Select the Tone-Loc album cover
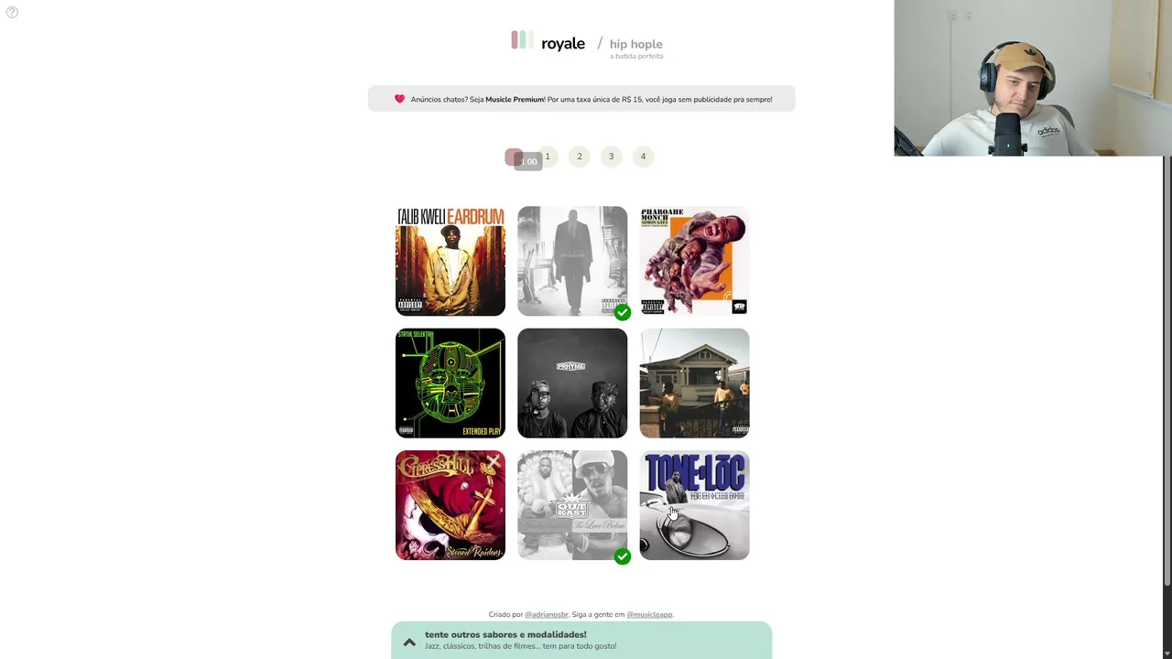1172x659 pixels. (695, 505)
